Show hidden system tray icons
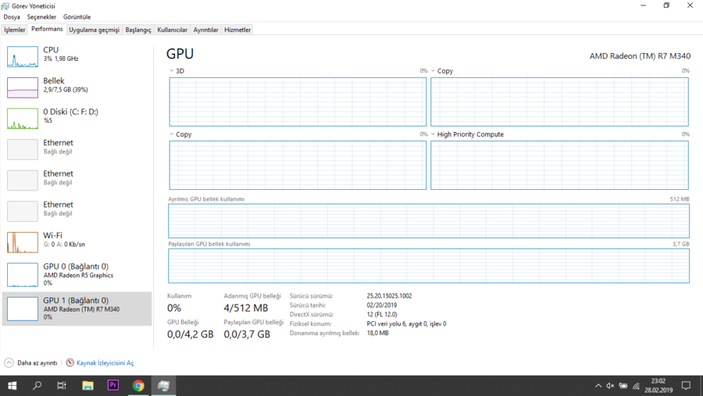This screenshot has width=703, height=396. (598, 386)
